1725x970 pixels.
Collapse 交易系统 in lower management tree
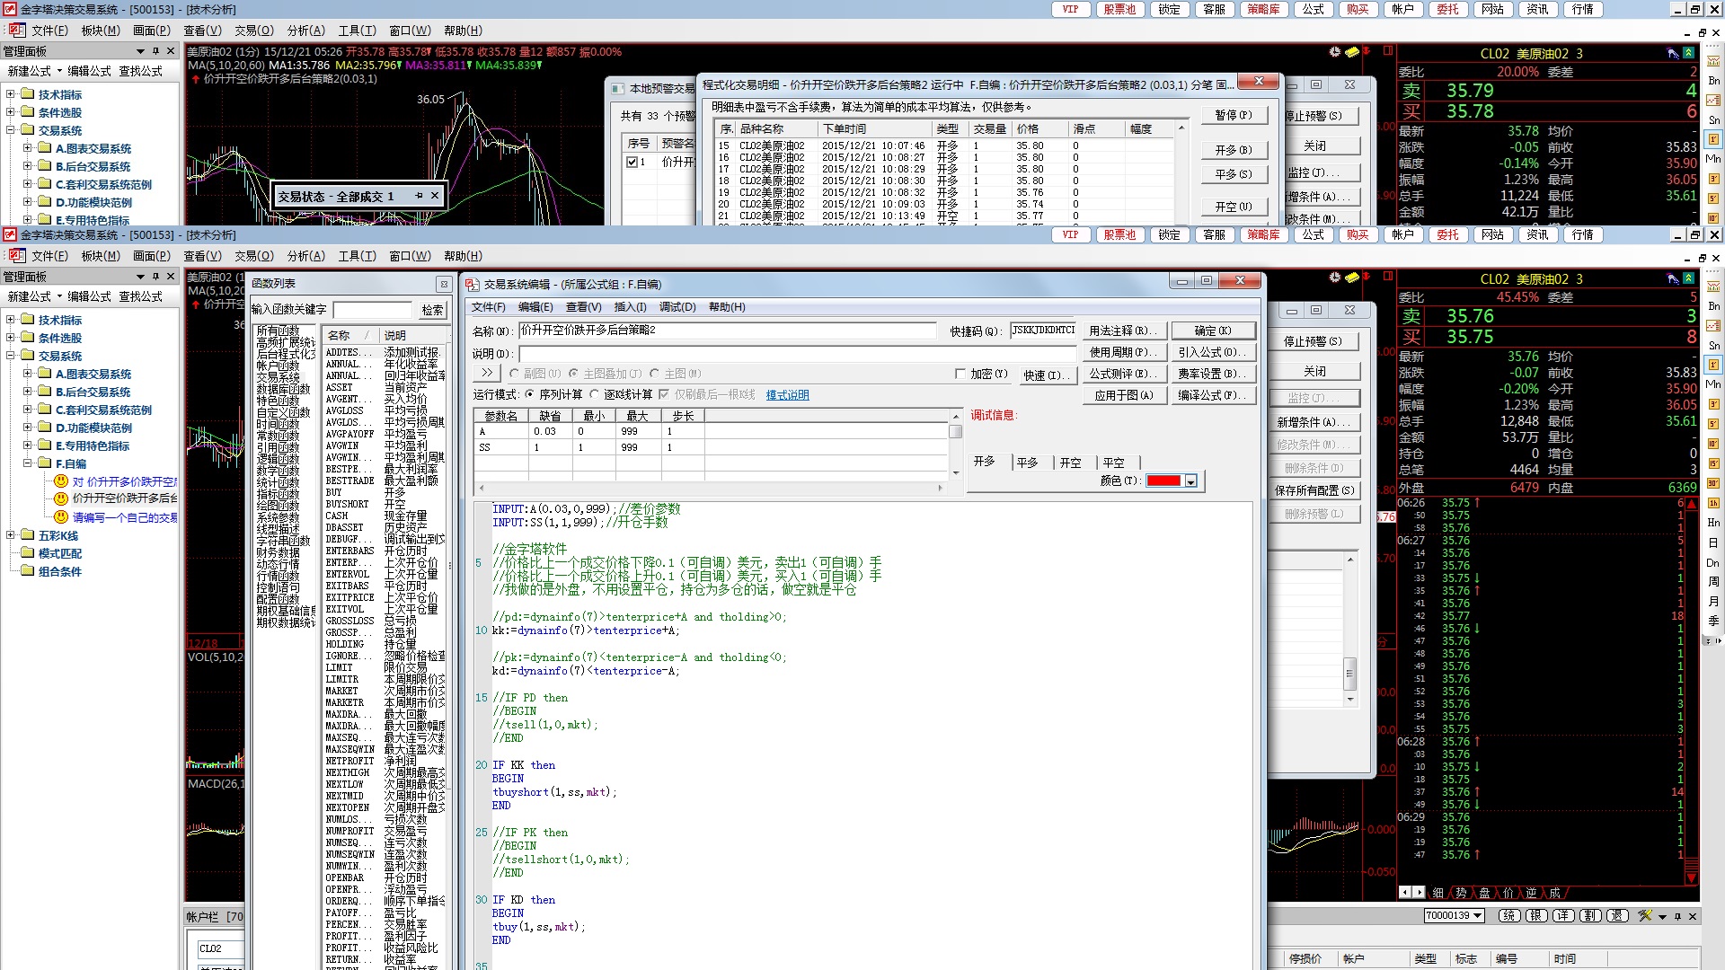coord(11,356)
